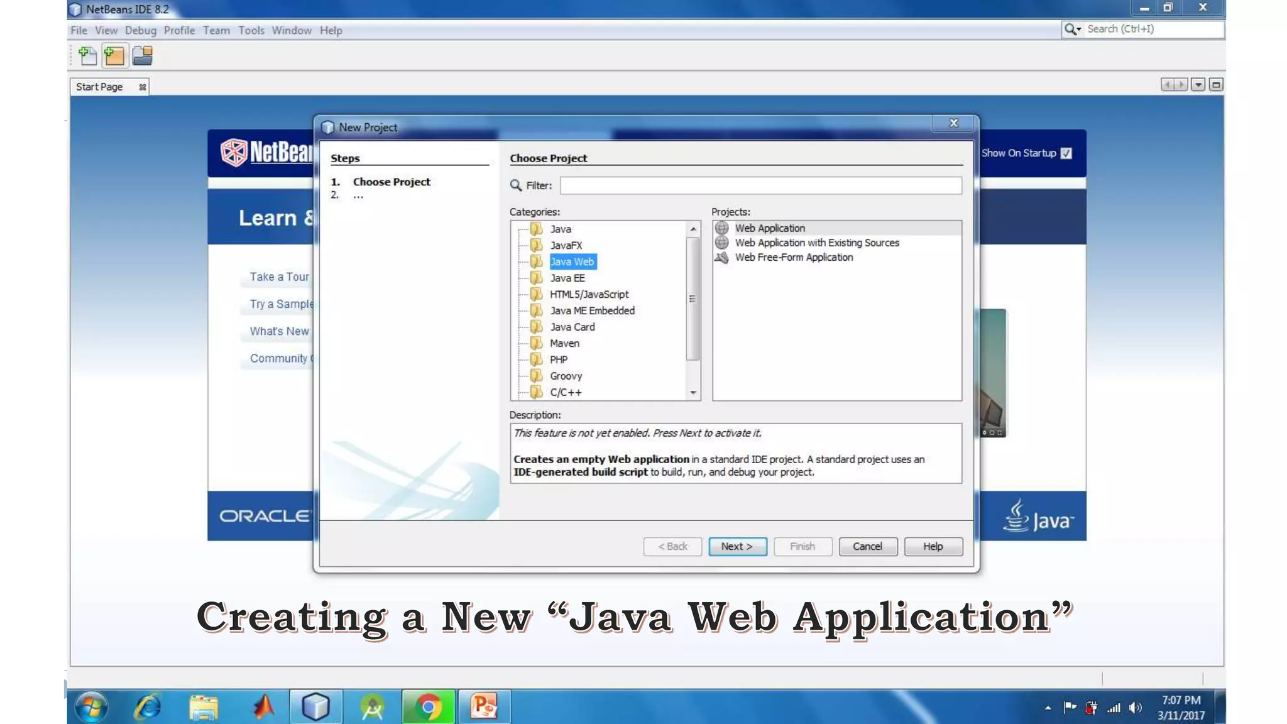Click the quick search magnifier icon
Screen dimensions: 1287x724
pyautogui.click(x=1070, y=30)
